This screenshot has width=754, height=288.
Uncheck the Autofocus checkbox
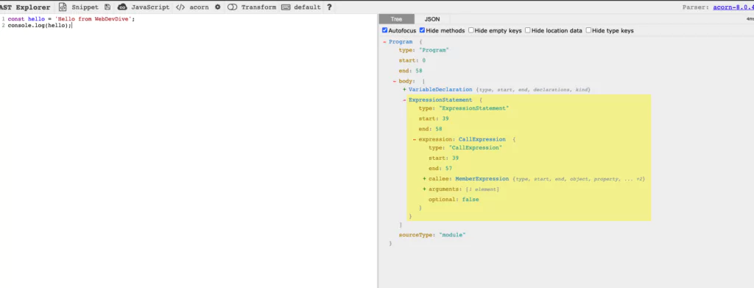coord(384,30)
